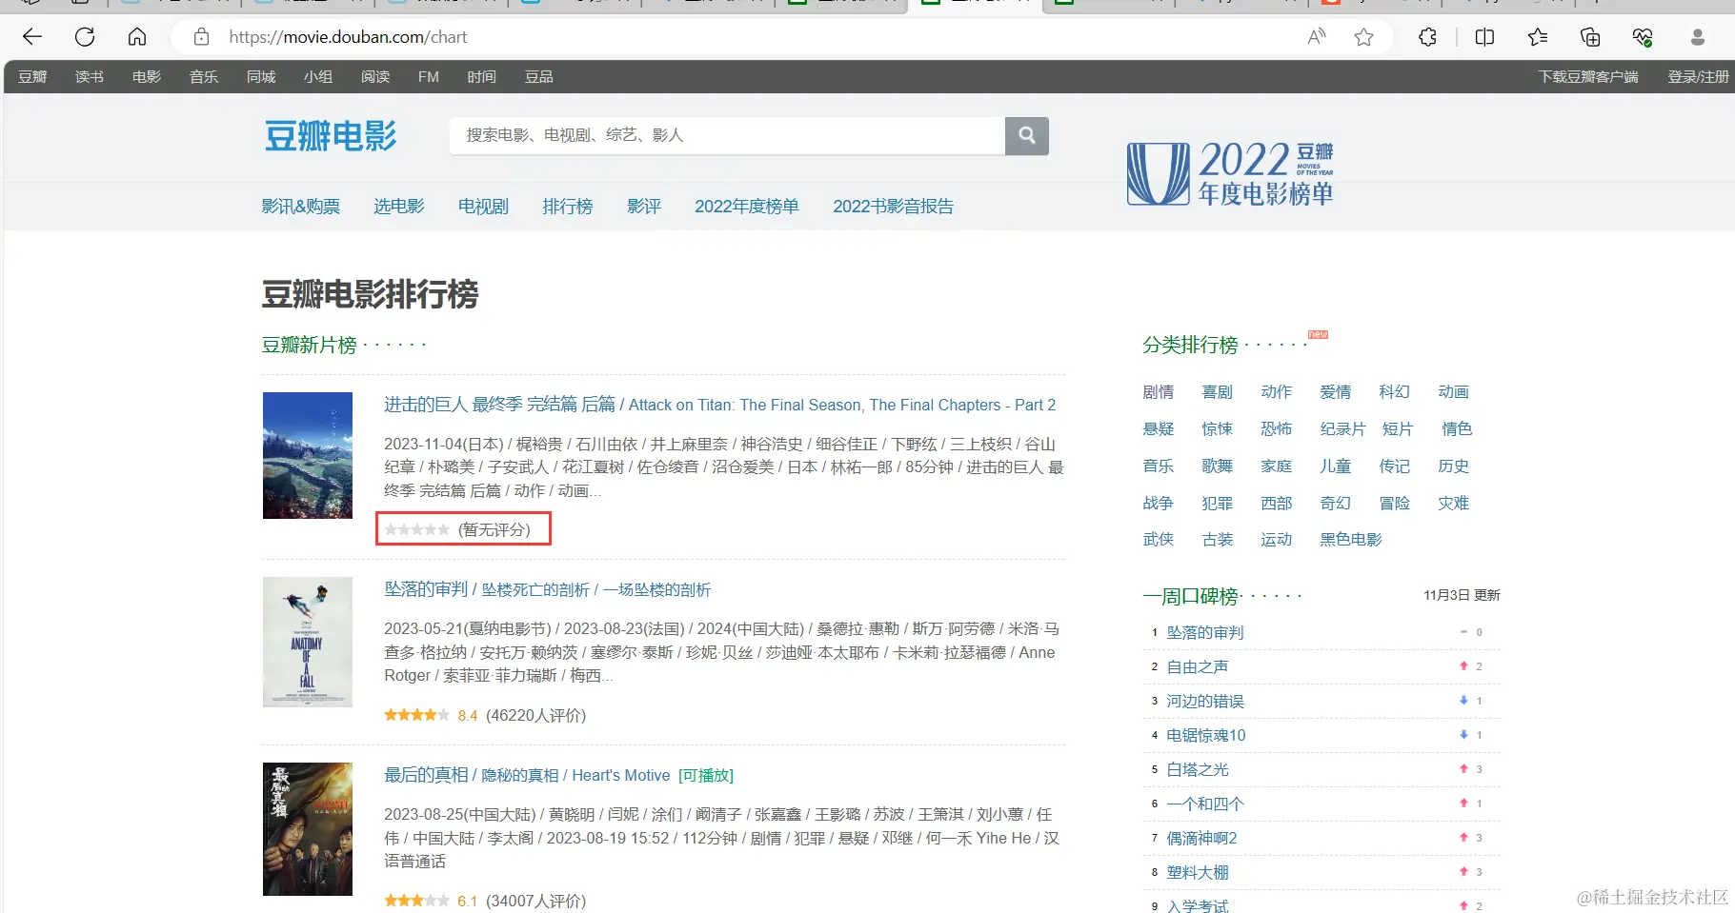Open the favorites list

point(1538,37)
